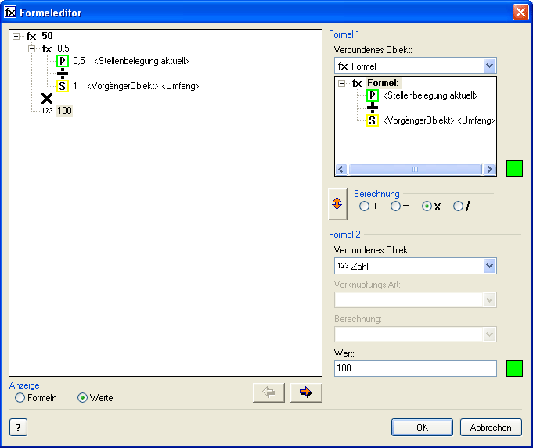Collapse the root fx 50 tree node
Viewport: 533px width, 448px height.
point(17,36)
